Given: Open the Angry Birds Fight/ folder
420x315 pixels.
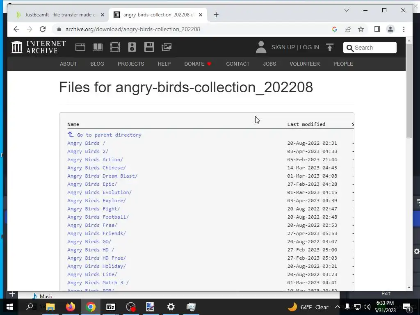Looking at the screenshot, I should (x=94, y=209).
